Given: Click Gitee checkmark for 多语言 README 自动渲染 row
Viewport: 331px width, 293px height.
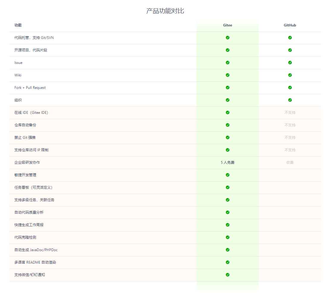Looking at the screenshot, I should [228, 262].
